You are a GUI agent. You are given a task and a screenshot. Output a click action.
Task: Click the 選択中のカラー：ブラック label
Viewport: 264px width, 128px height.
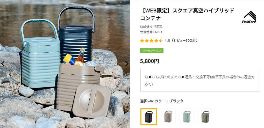pyautogui.click(x=162, y=101)
